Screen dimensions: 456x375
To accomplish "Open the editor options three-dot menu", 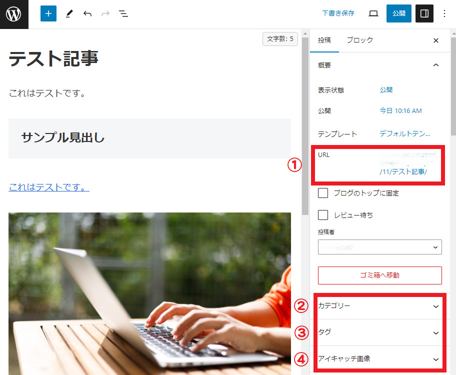I will (x=444, y=13).
